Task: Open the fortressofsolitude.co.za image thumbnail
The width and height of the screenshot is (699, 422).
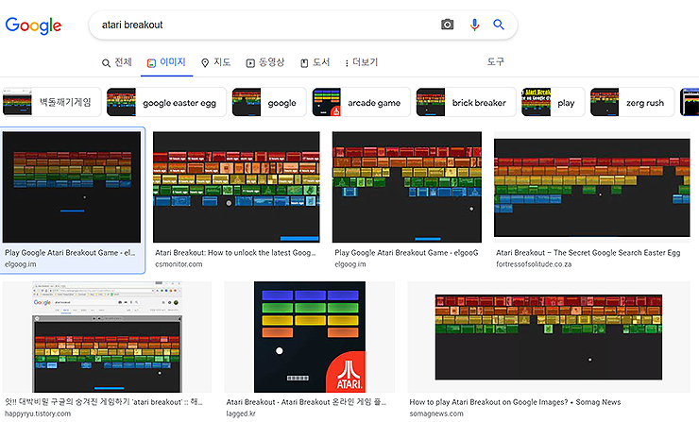Action: (x=592, y=187)
